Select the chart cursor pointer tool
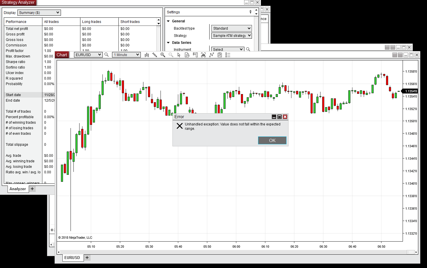The image size is (427, 268). click(179, 55)
